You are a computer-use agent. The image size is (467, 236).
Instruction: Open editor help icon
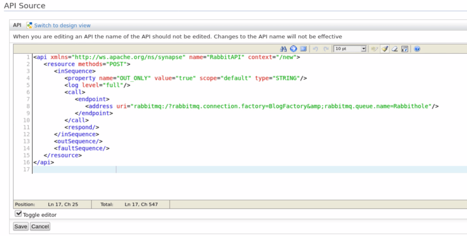point(417,49)
